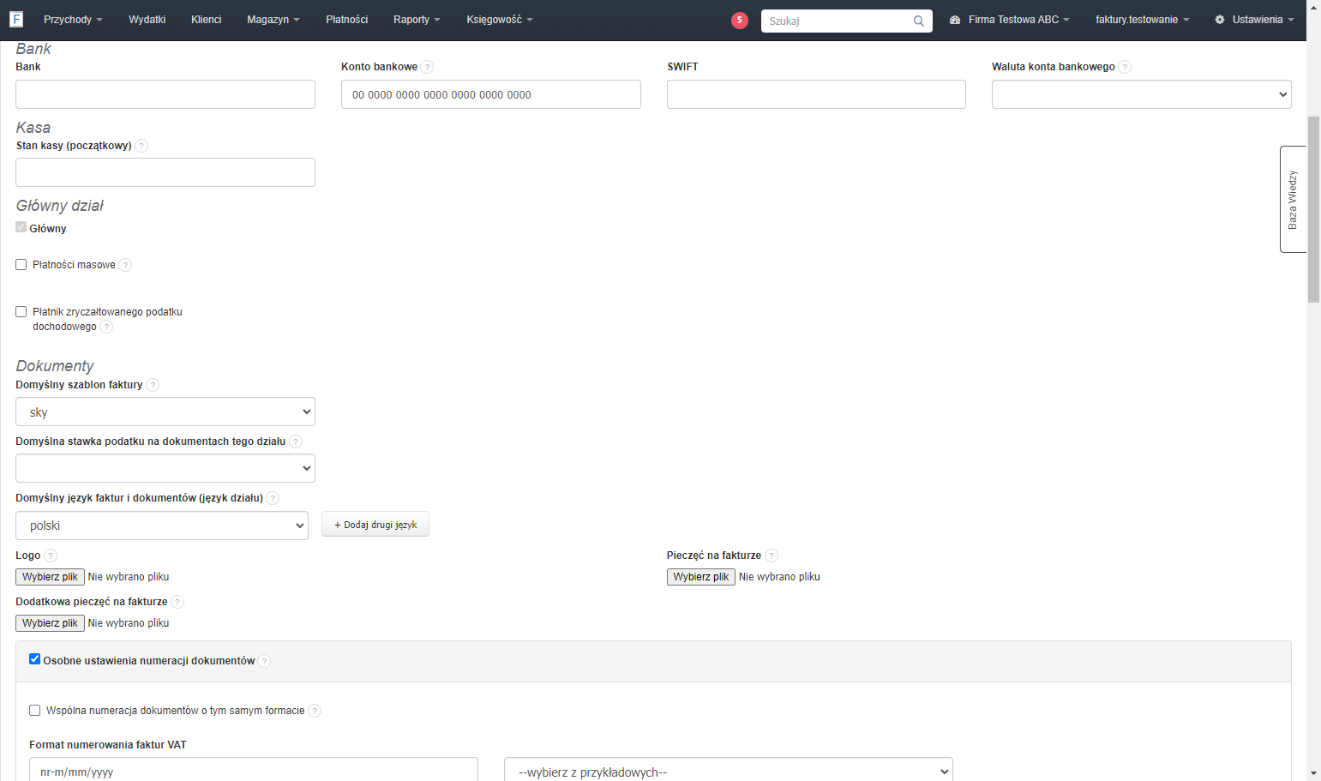Show help for Stan kasy (początkowy)
Screen dimensions: 1321x781
141,146
